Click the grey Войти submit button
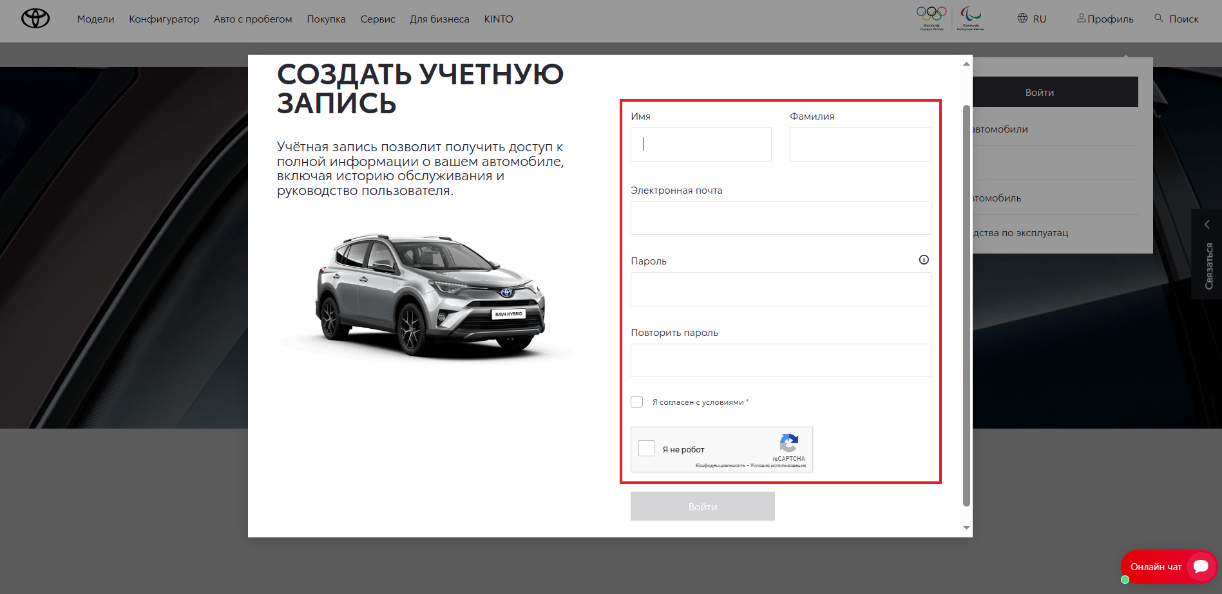Screen dimensions: 1222x594 pos(703,506)
